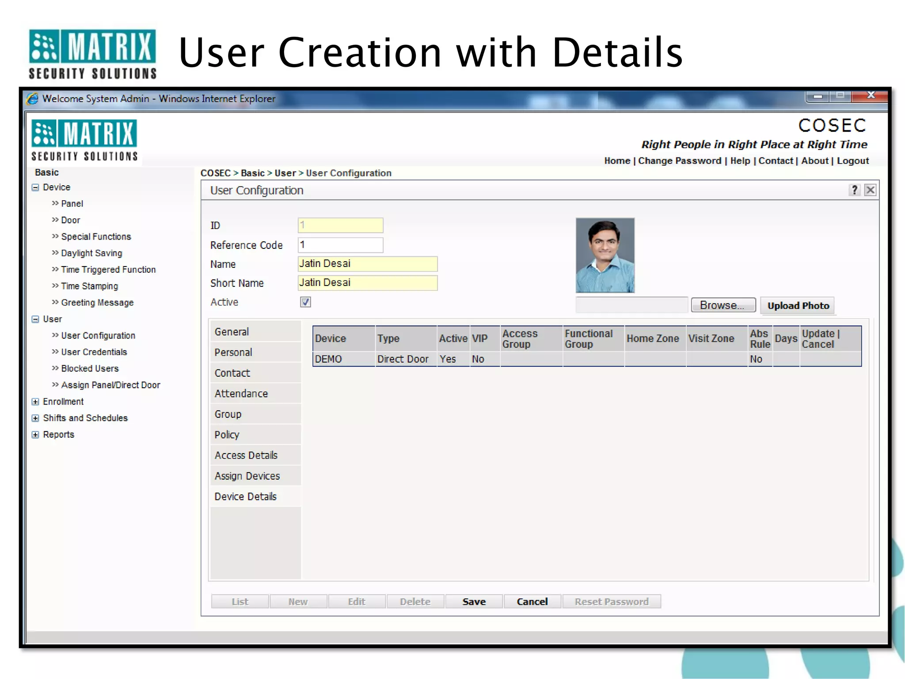Open Blocked Users in sidebar

click(x=90, y=369)
